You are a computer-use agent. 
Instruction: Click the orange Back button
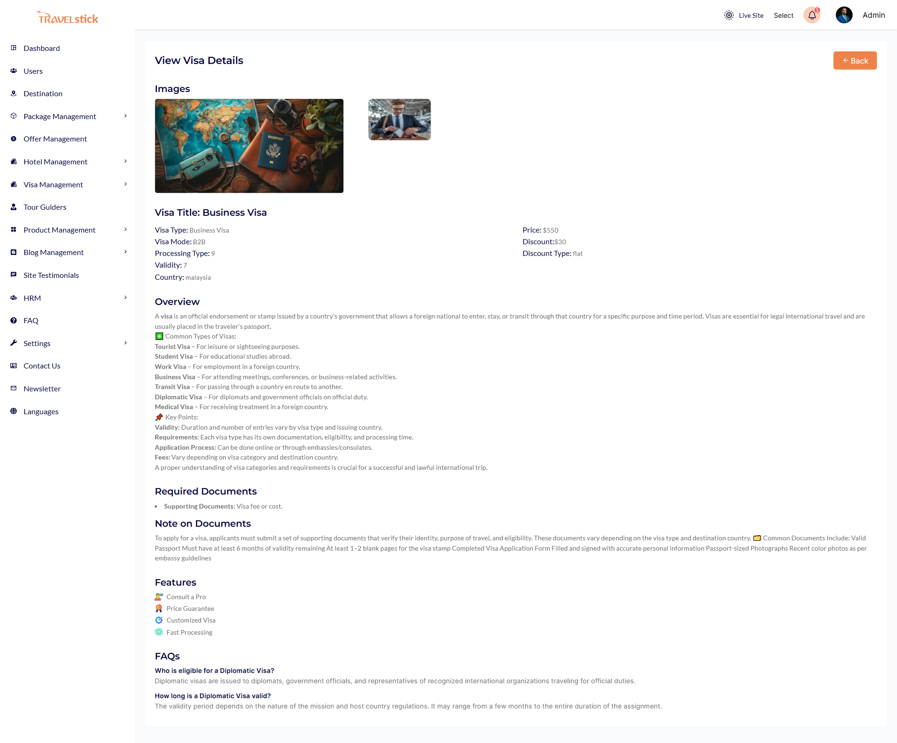855,61
